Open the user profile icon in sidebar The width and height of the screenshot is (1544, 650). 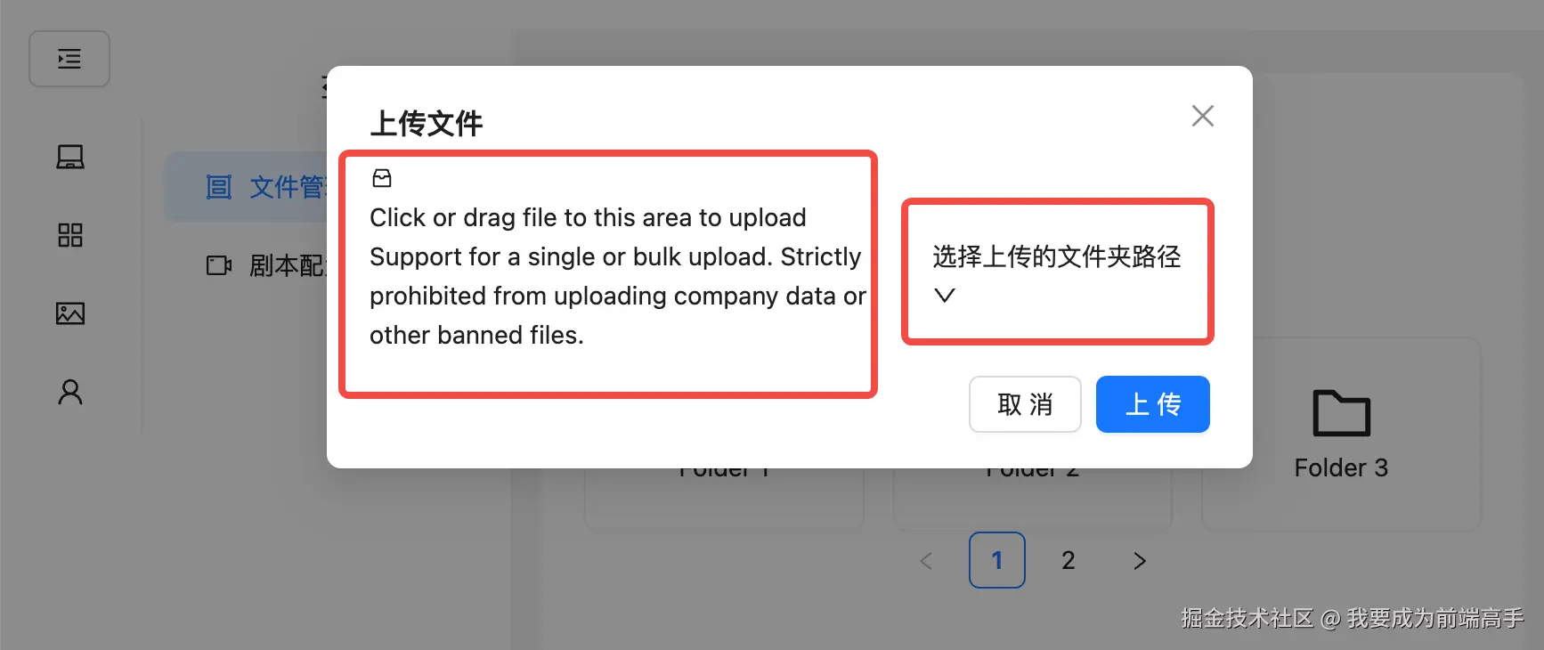coord(70,392)
